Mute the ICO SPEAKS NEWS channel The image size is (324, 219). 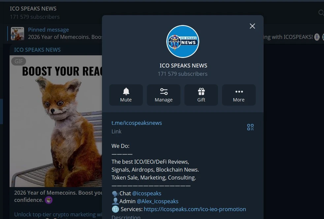coord(126,95)
